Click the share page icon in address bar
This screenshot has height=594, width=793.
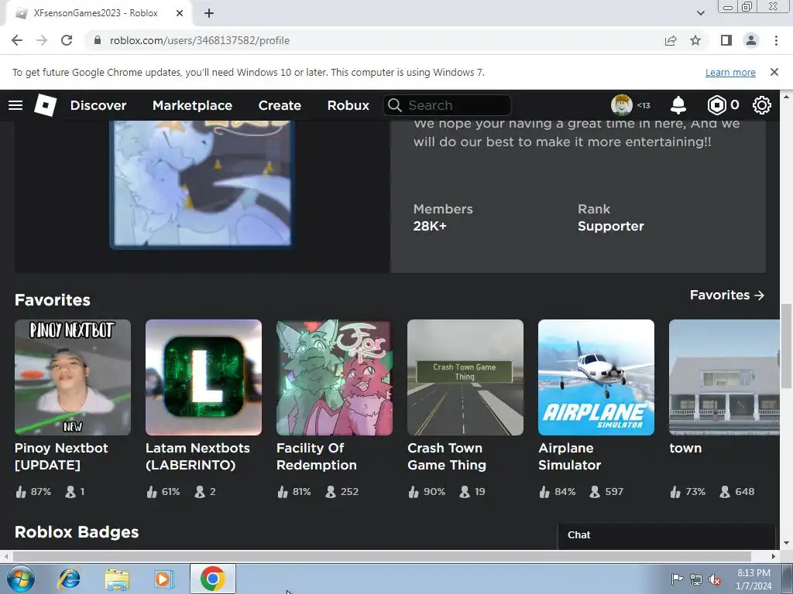[671, 40]
